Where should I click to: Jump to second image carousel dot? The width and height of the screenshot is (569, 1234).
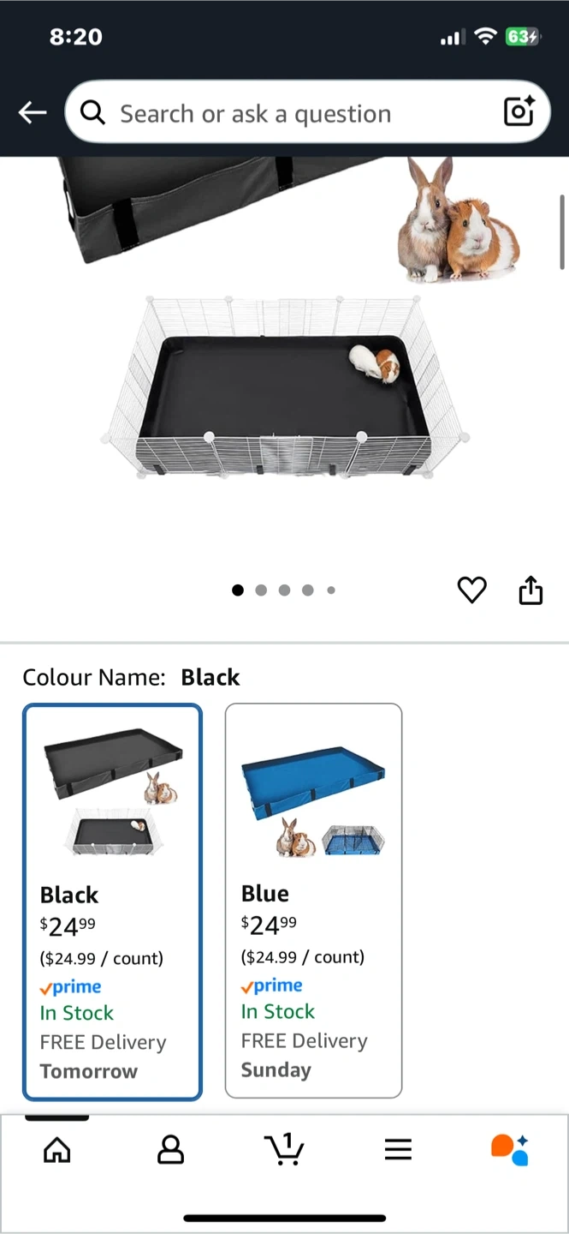coord(261,590)
